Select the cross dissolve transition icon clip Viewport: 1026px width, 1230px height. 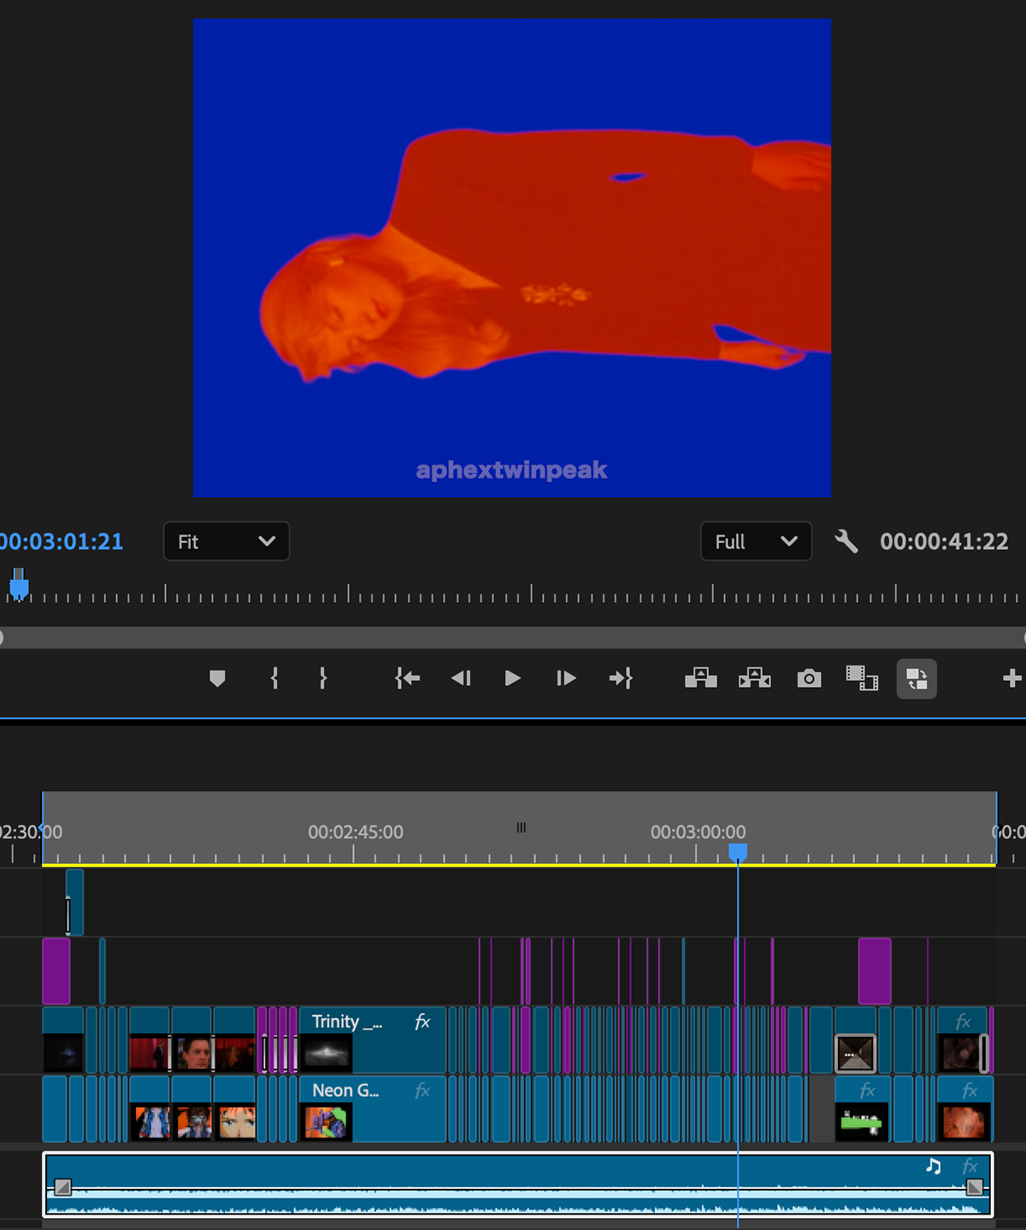pyautogui.click(x=855, y=1053)
